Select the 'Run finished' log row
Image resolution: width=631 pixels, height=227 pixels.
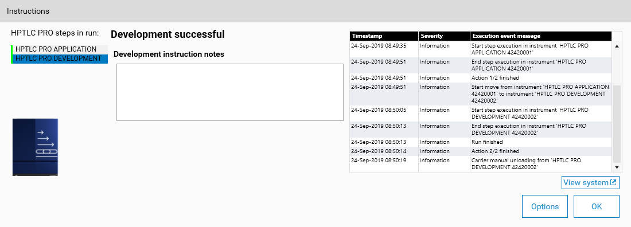[481, 142]
